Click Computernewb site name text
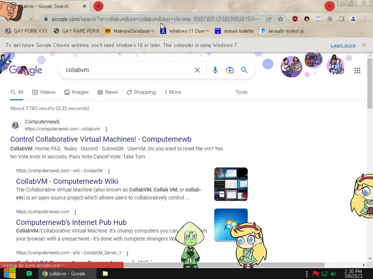 pos(42,122)
